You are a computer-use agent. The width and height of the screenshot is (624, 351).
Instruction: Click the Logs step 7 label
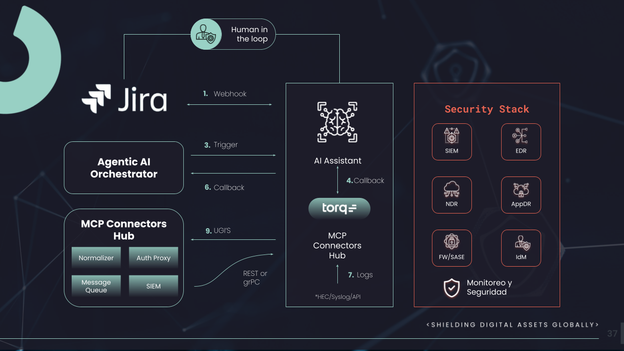(x=360, y=275)
